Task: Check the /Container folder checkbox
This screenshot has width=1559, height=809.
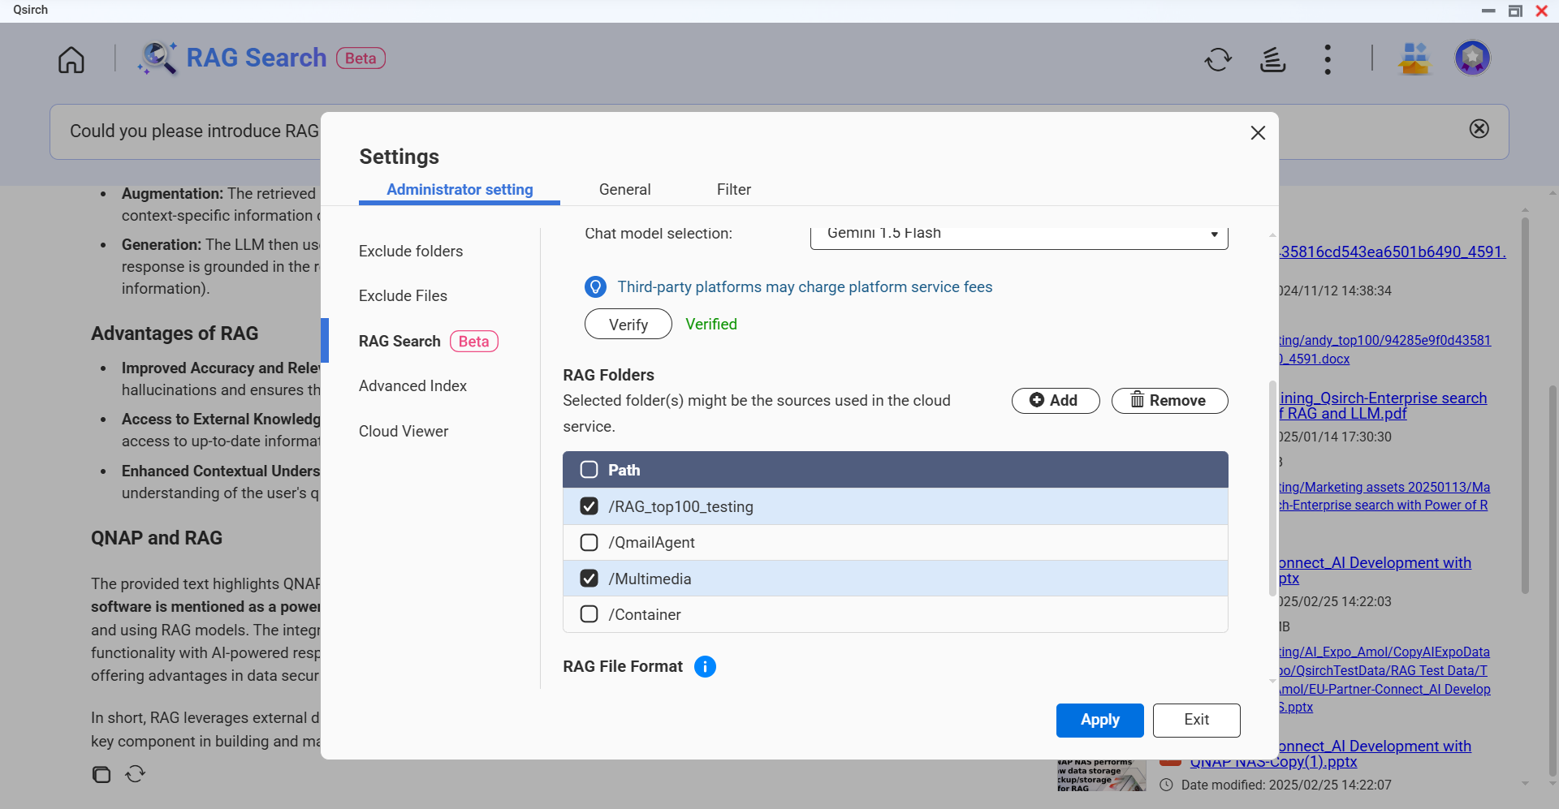Action: (x=589, y=614)
